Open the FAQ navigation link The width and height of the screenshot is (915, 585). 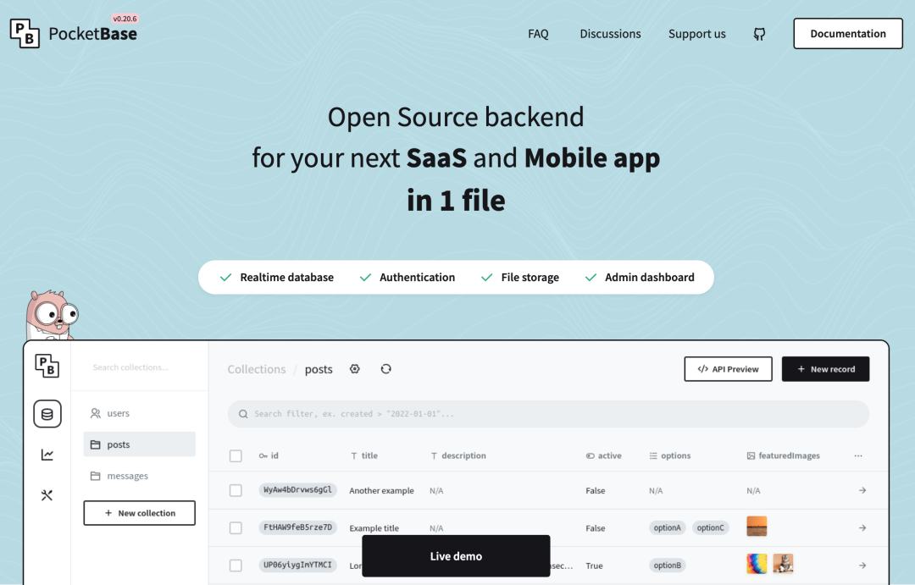[538, 34]
